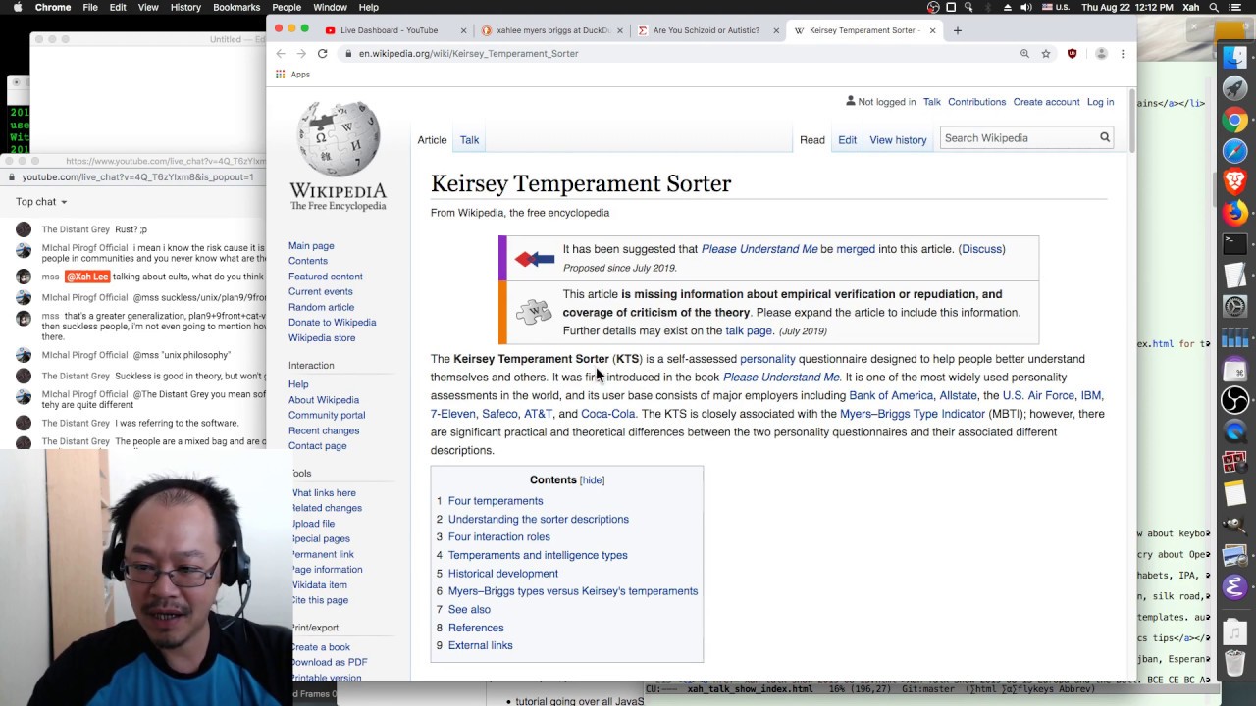Open Firefox from the dock

1235,212
